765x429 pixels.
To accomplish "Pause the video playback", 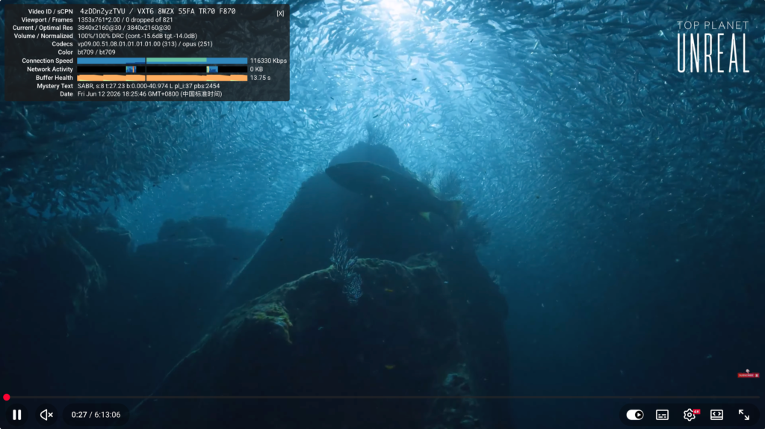I will tap(17, 414).
